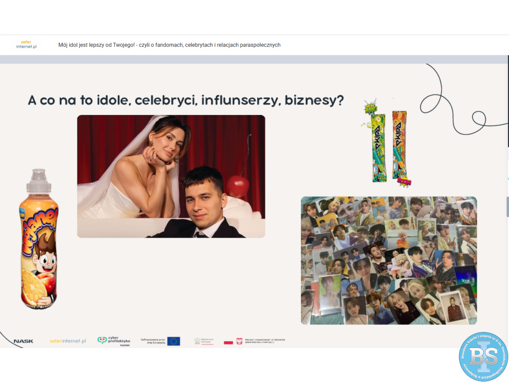Click the round BS school badge

[x=483, y=357]
